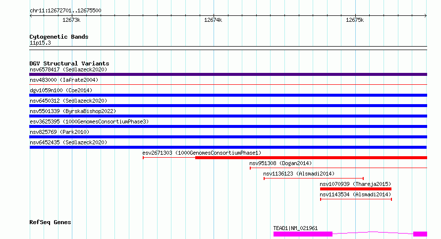Open the nsv1136123 (Alsmadi2014) label
Image resolution: width=441 pixels, height=239 pixels.
(x=299, y=174)
